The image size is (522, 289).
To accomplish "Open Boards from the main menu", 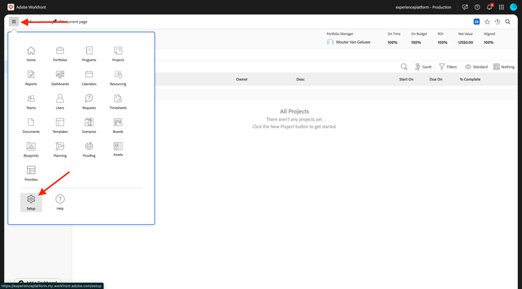I will (118, 126).
